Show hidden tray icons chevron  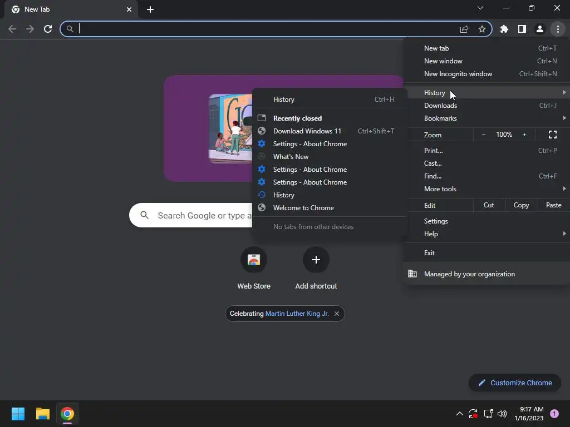[459, 414]
